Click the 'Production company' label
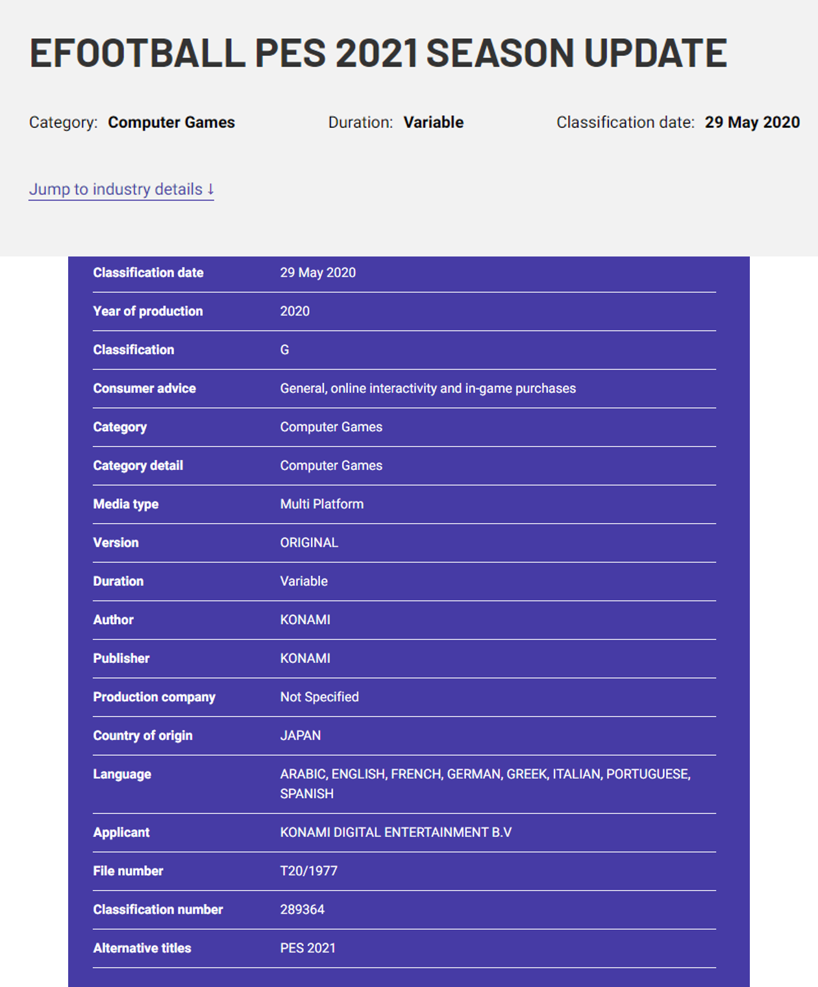Image resolution: width=818 pixels, height=987 pixels. [x=154, y=697]
